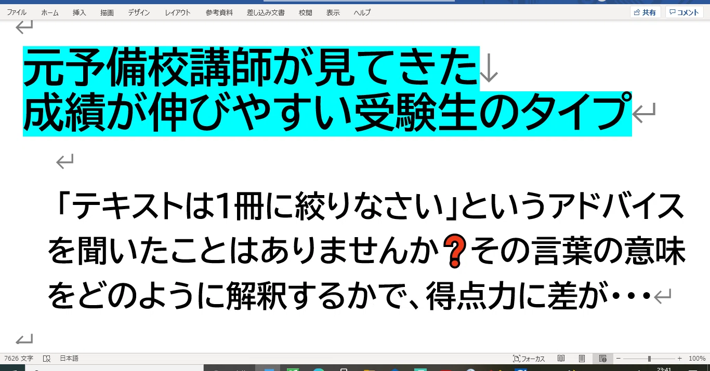This screenshot has height=371, width=710.
Task: Switch to the ホーム ribbon tab
Action: [50, 12]
